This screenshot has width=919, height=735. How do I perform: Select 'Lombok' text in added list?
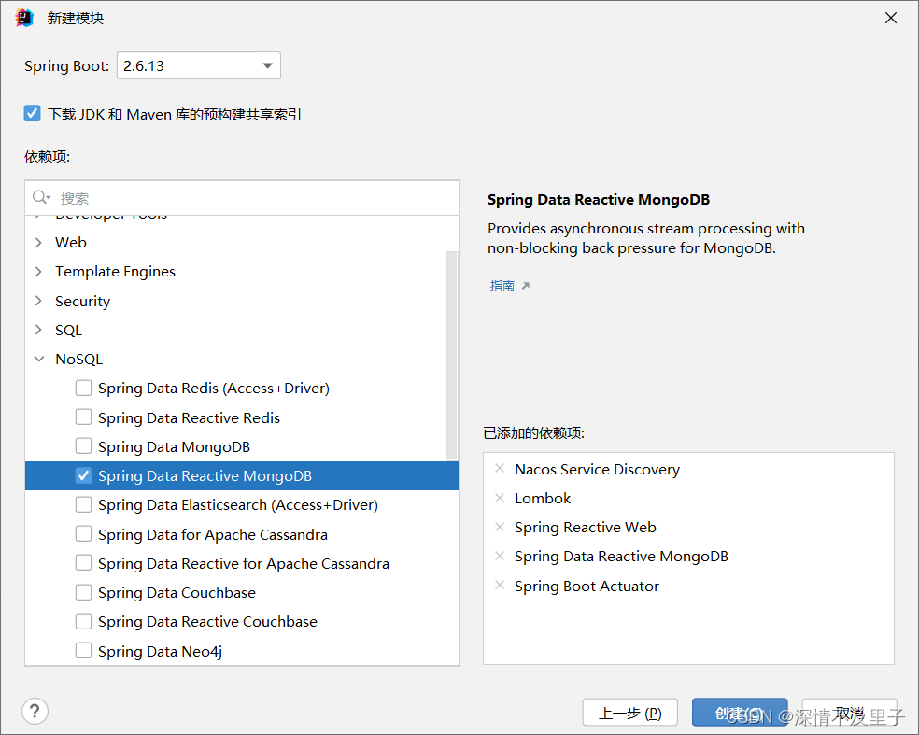point(543,498)
